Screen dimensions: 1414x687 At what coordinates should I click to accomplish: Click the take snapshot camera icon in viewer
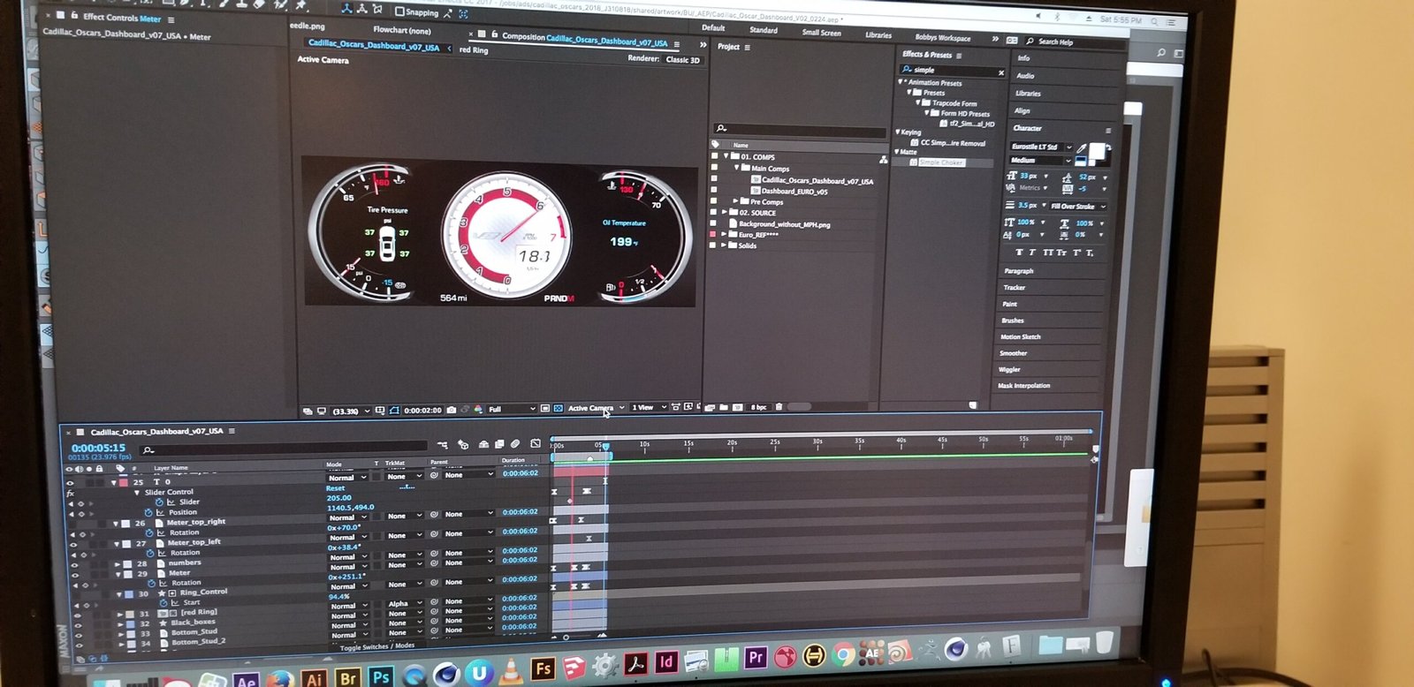(452, 410)
